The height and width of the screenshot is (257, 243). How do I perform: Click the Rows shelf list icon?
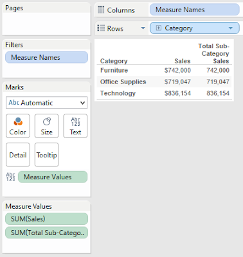point(101,28)
